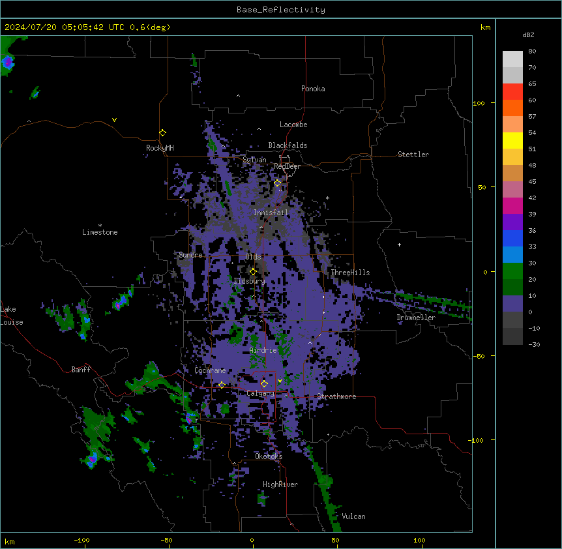
Task: Click the Didsbury label
Action: (249, 281)
